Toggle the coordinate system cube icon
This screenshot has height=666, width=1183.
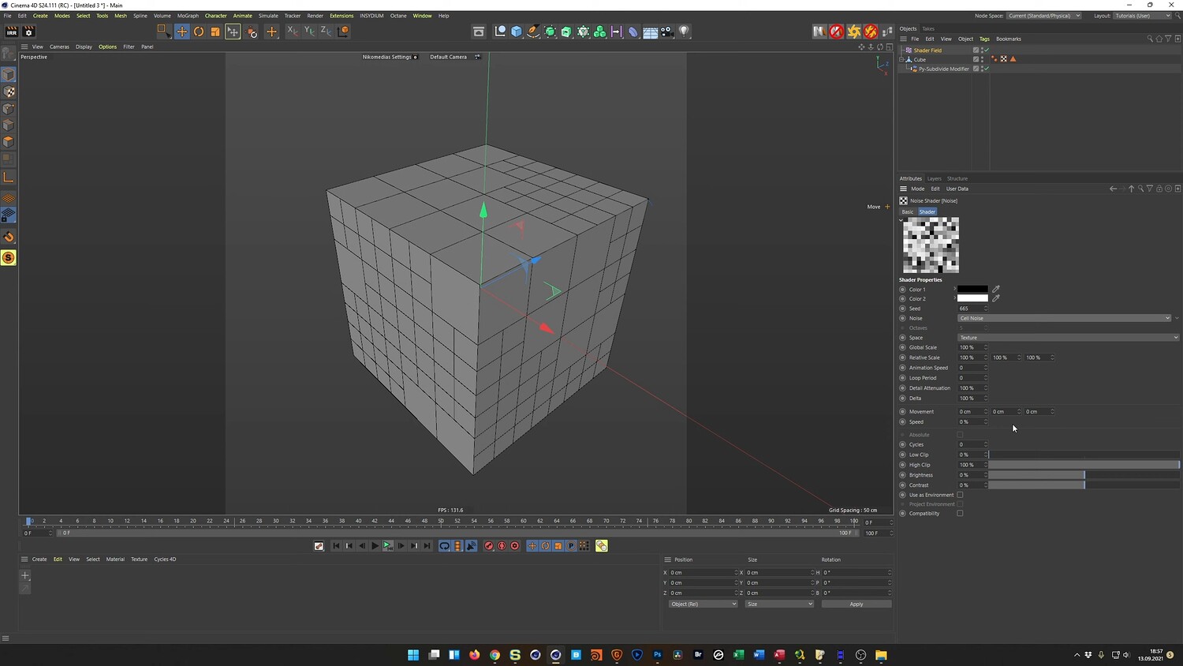[x=343, y=32]
